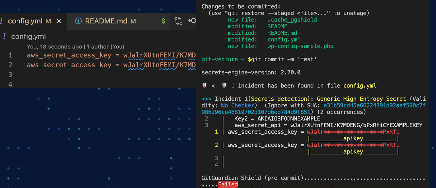The width and height of the screenshot is (436, 188).
Task: Click the exclamation icon beside breadcrumb config.yml
Action: click(4, 36)
